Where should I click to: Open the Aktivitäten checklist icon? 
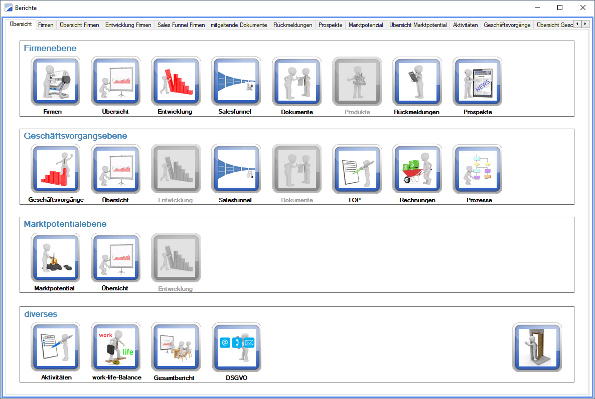(55, 347)
